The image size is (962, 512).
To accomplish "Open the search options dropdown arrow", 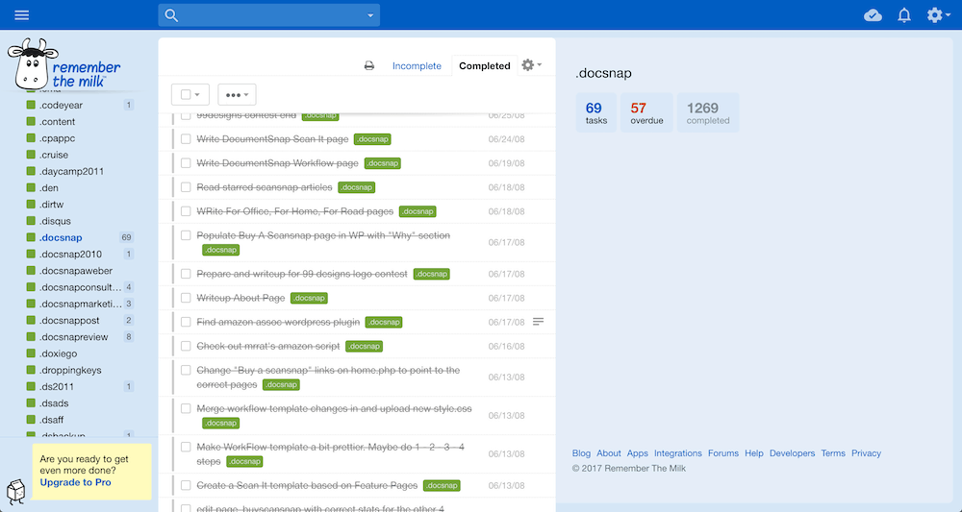I will [x=370, y=15].
